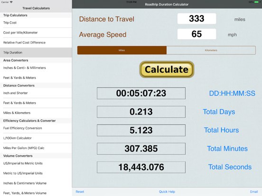Select the Miles segment toggle
The image size is (262, 196).
point(122,50)
